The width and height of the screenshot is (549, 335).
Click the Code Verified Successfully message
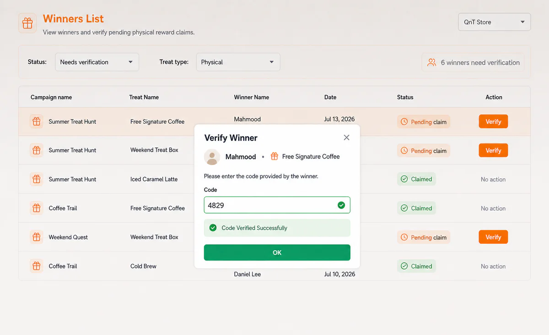277,228
